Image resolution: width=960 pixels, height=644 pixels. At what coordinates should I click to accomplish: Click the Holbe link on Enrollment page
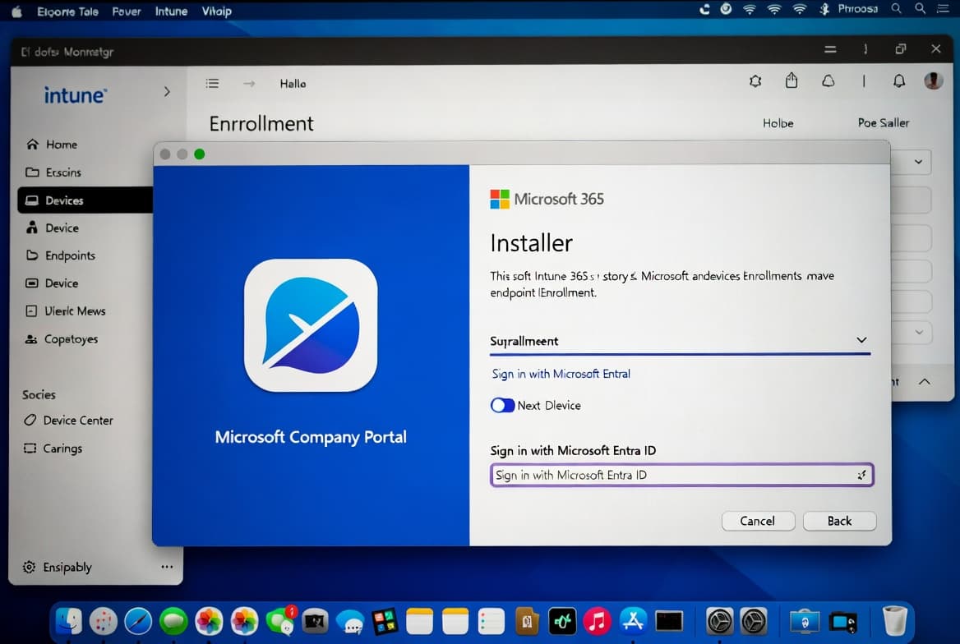click(778, 123)
